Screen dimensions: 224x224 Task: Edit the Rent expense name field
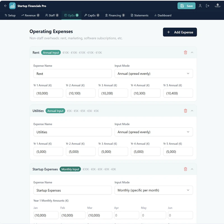(x=73, y=74)
